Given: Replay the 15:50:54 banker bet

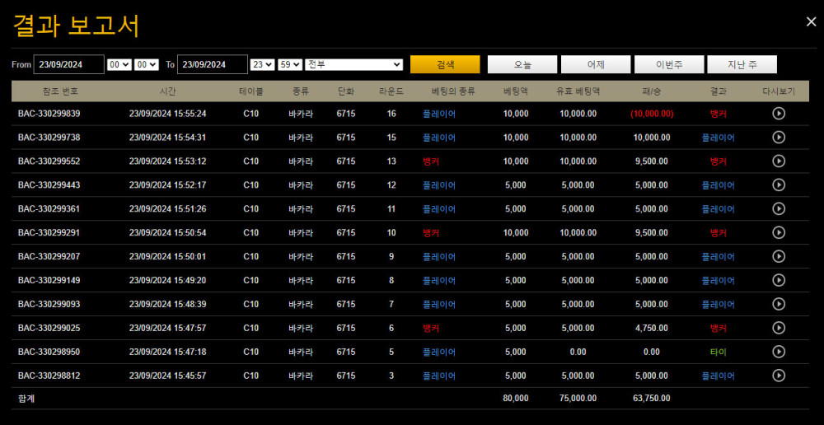Looking at the screenshot, I should click(779, 233).
